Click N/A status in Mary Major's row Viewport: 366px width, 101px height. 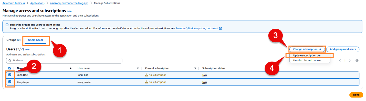pos(205,82)
